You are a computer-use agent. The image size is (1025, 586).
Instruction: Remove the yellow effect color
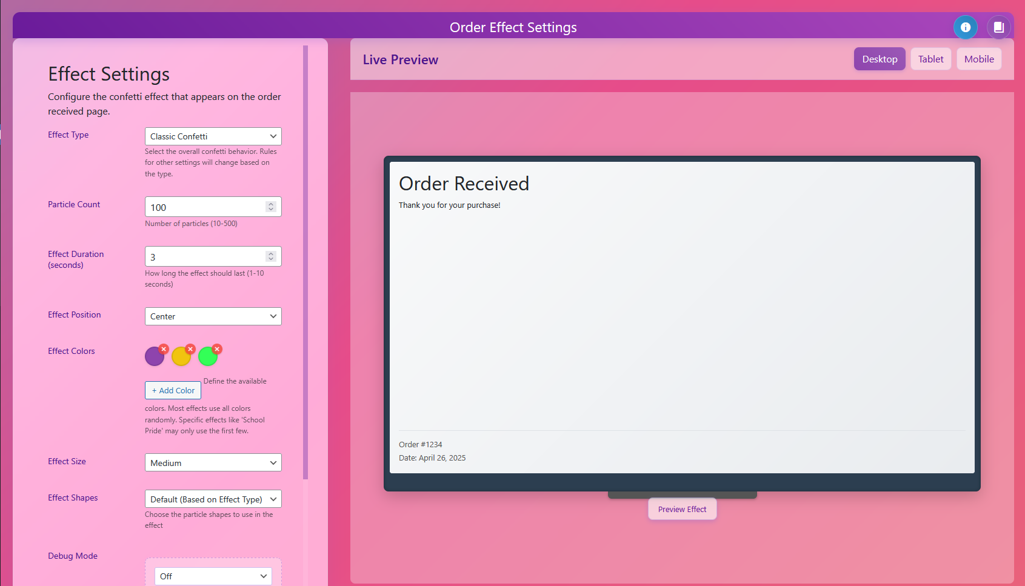[191, 348]
